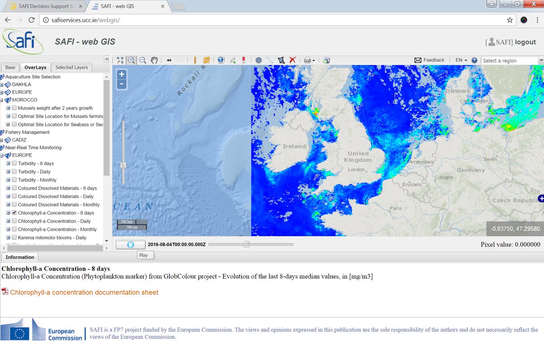
Task: Click the blue help question mark icon
Action: tap(474, 60)
